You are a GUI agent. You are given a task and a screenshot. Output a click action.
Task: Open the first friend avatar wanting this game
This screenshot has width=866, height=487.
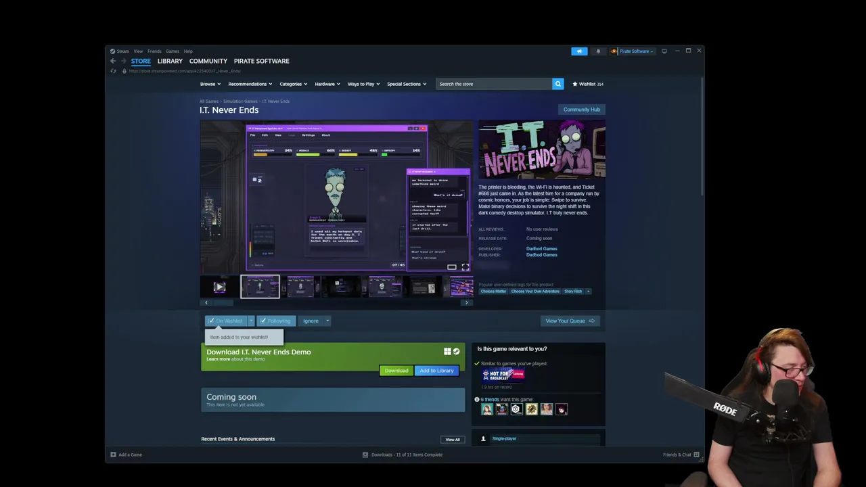click(486, 409)
